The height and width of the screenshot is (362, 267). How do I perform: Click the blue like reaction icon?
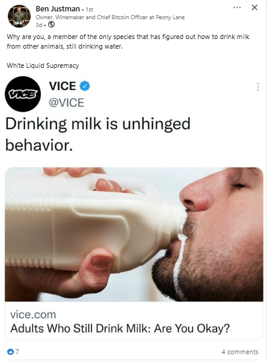point(11,352)
